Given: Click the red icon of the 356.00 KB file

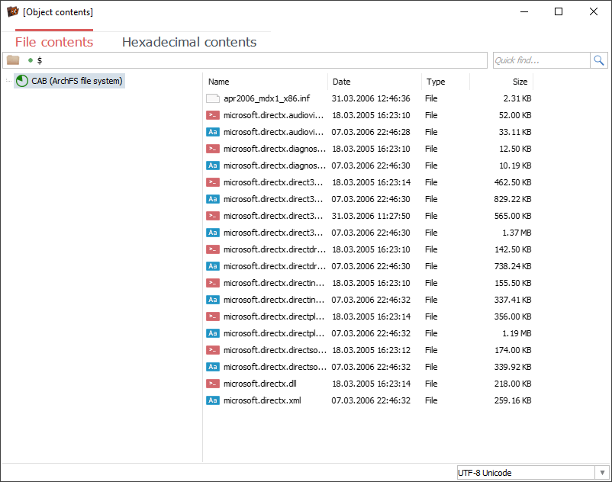Looking at the screenshot, I should click(213, 317).
